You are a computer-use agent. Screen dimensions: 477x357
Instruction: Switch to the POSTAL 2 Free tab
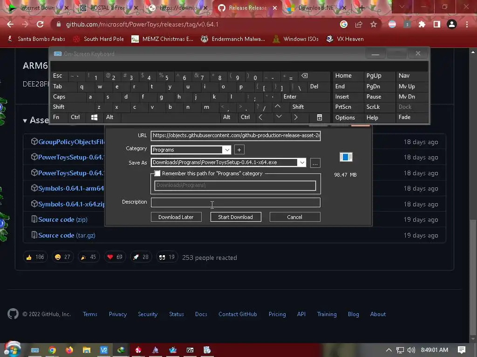click(109, 8)
